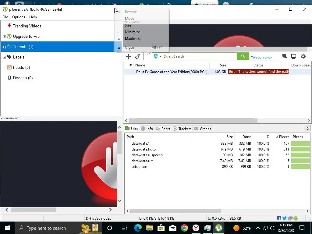Sort torrents by the Name column header
This screenshot has width=312, height=234.
pos(171,65)
